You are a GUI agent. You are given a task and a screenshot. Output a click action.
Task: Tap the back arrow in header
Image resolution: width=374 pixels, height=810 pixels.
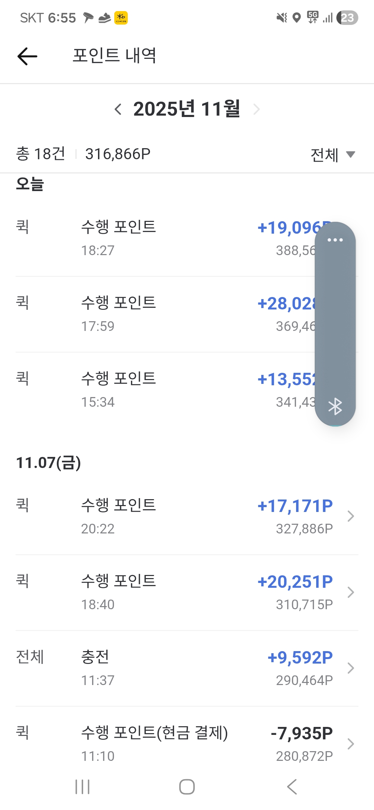pyautogui.click(x=27, y=56)
